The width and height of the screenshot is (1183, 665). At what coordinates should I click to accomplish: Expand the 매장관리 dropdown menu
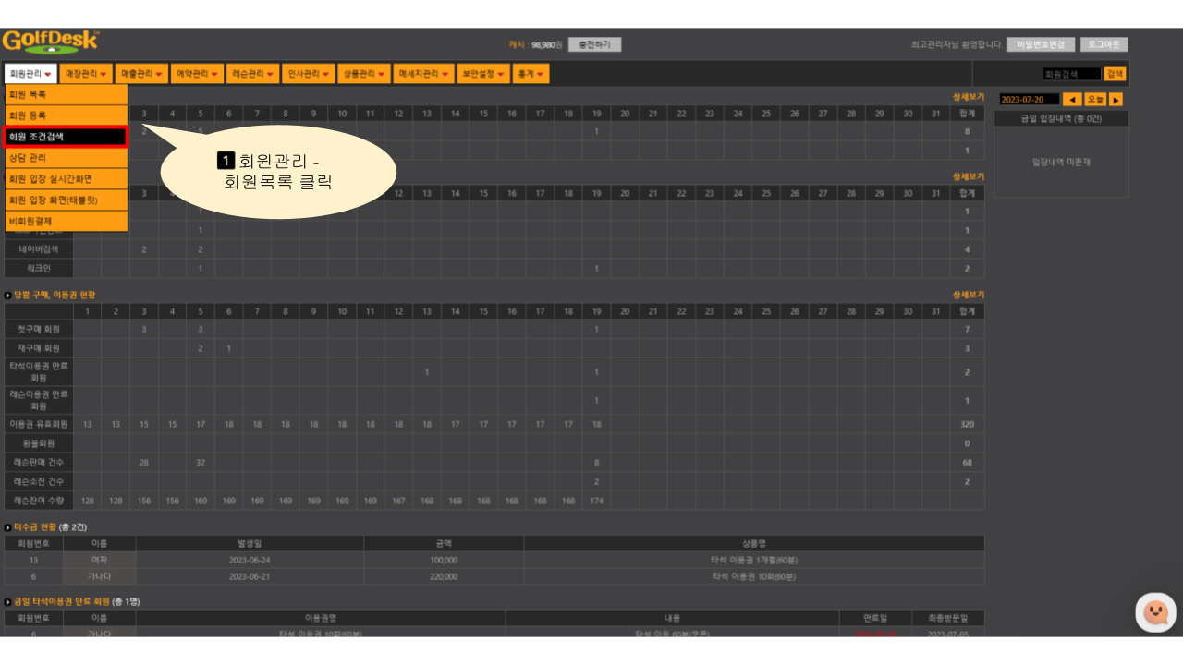[x=86, y=74]
